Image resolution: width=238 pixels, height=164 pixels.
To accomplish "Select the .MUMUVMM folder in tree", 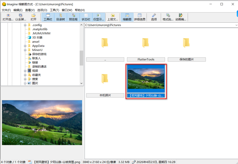I will click(x=41, y=33).
